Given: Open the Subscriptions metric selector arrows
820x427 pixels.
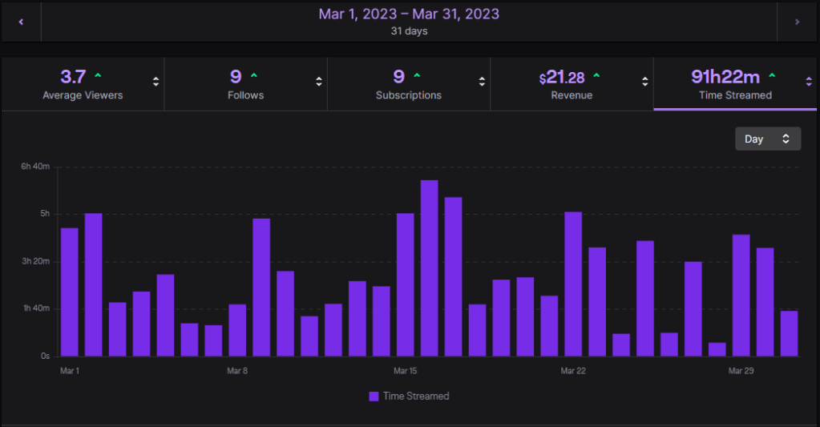Looking at the screenshot, I should coord(482,82).
